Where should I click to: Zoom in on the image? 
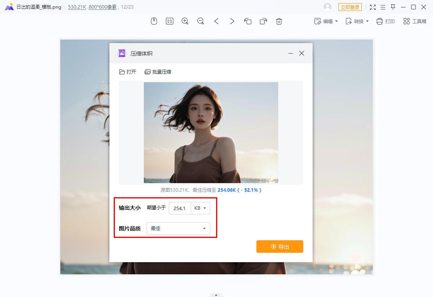coord(185,21)
